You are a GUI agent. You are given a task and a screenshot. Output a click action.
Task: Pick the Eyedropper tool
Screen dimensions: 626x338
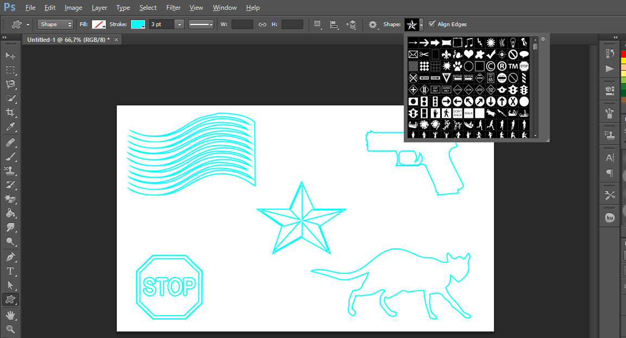tap(10, 127)
